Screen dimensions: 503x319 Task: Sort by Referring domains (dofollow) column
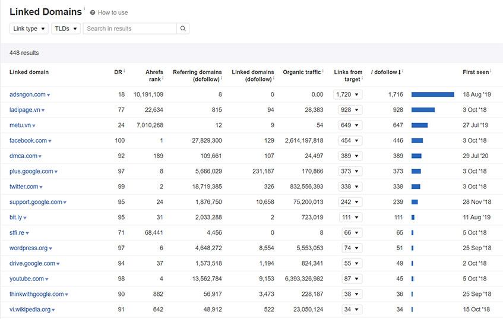[197, 75]
